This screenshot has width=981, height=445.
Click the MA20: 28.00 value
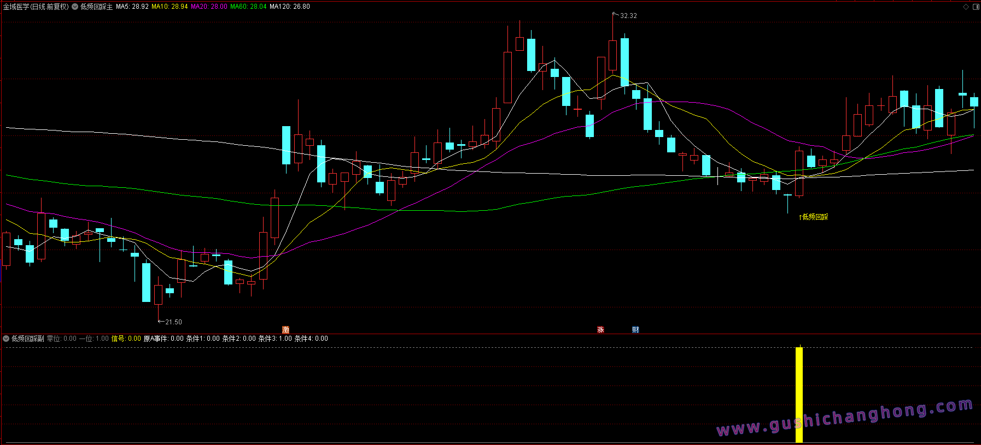click(x=209, y=7)
